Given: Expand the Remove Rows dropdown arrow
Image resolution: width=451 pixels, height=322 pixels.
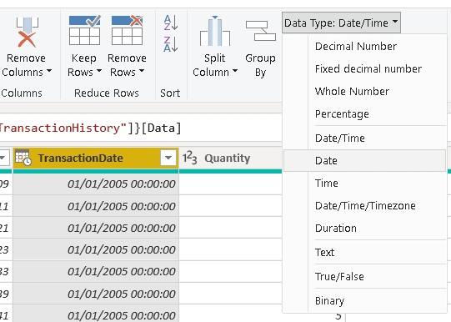Looking at the screenshot, I should tap(142, 71).
